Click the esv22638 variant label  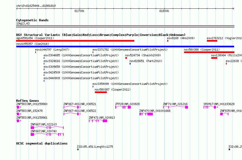point(234,61)
